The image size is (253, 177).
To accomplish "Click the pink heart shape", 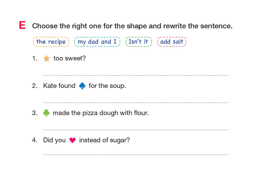I will coord(72,140).
